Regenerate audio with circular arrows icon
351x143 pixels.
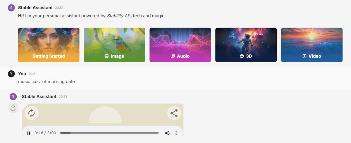click(x=31, y=113)
